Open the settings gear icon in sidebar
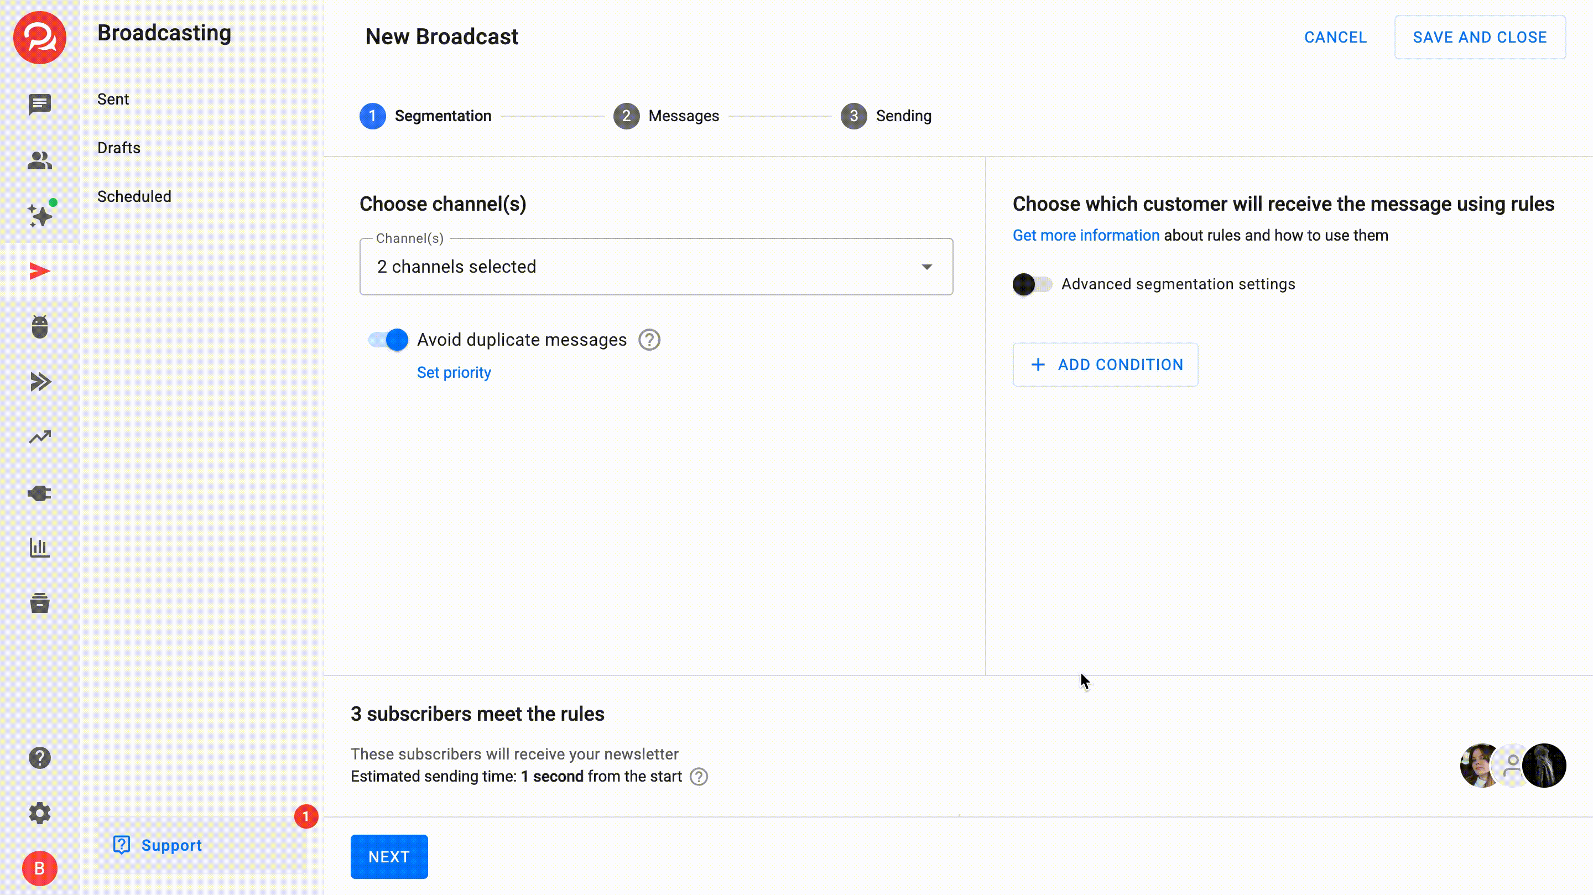Screen dimensions: 1593x895 click(x=40, y=813)
